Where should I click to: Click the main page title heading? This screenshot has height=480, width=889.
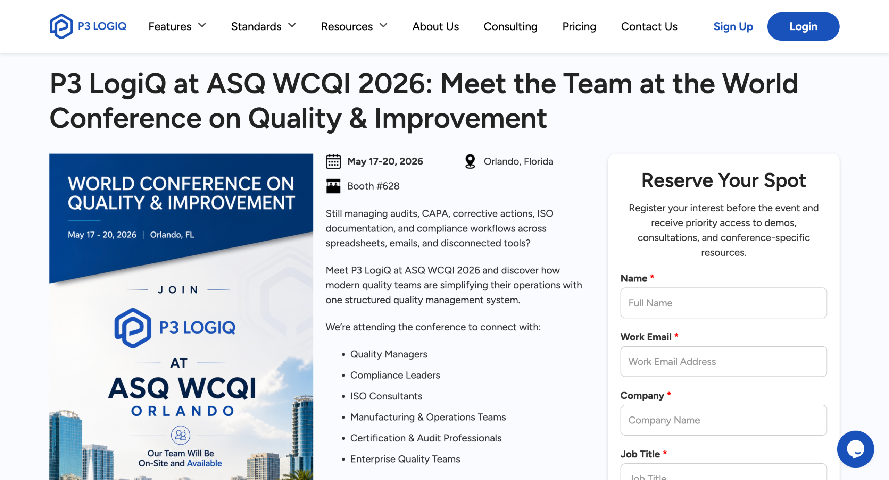click(424, 101)
